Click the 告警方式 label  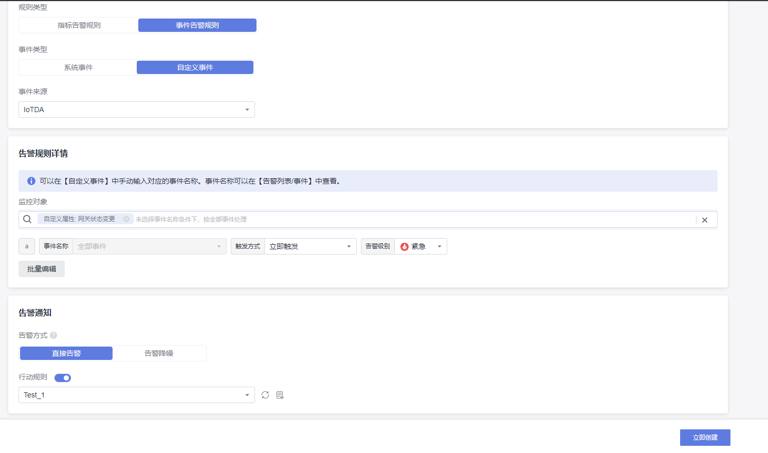pos(33,335)
